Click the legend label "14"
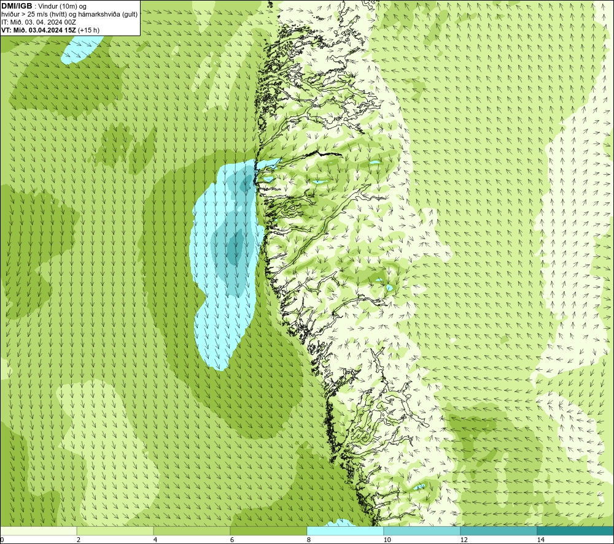 pyautogui.click(x=540, y=540)
